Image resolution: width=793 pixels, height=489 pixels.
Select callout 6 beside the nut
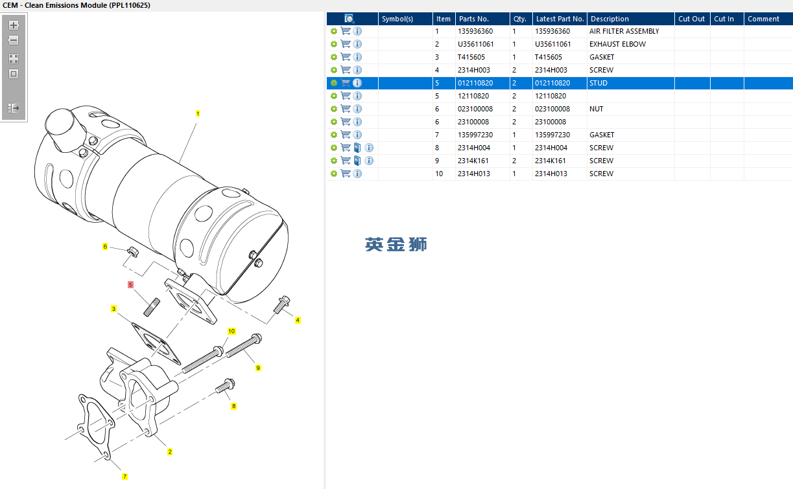105,247
